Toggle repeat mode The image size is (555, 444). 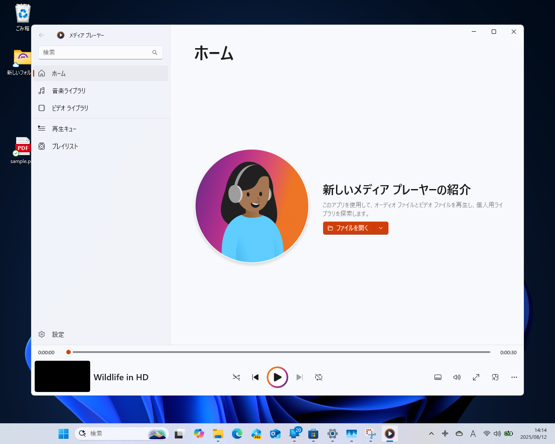click(x=319, y=377)
